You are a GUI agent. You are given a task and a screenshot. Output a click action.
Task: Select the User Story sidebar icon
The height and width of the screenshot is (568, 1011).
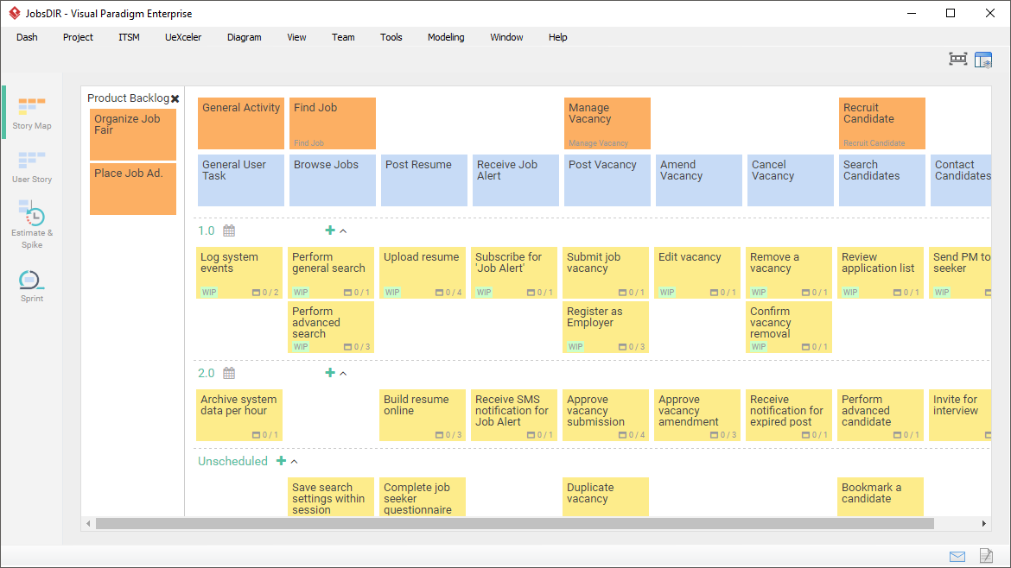click(x=31, y=167)
